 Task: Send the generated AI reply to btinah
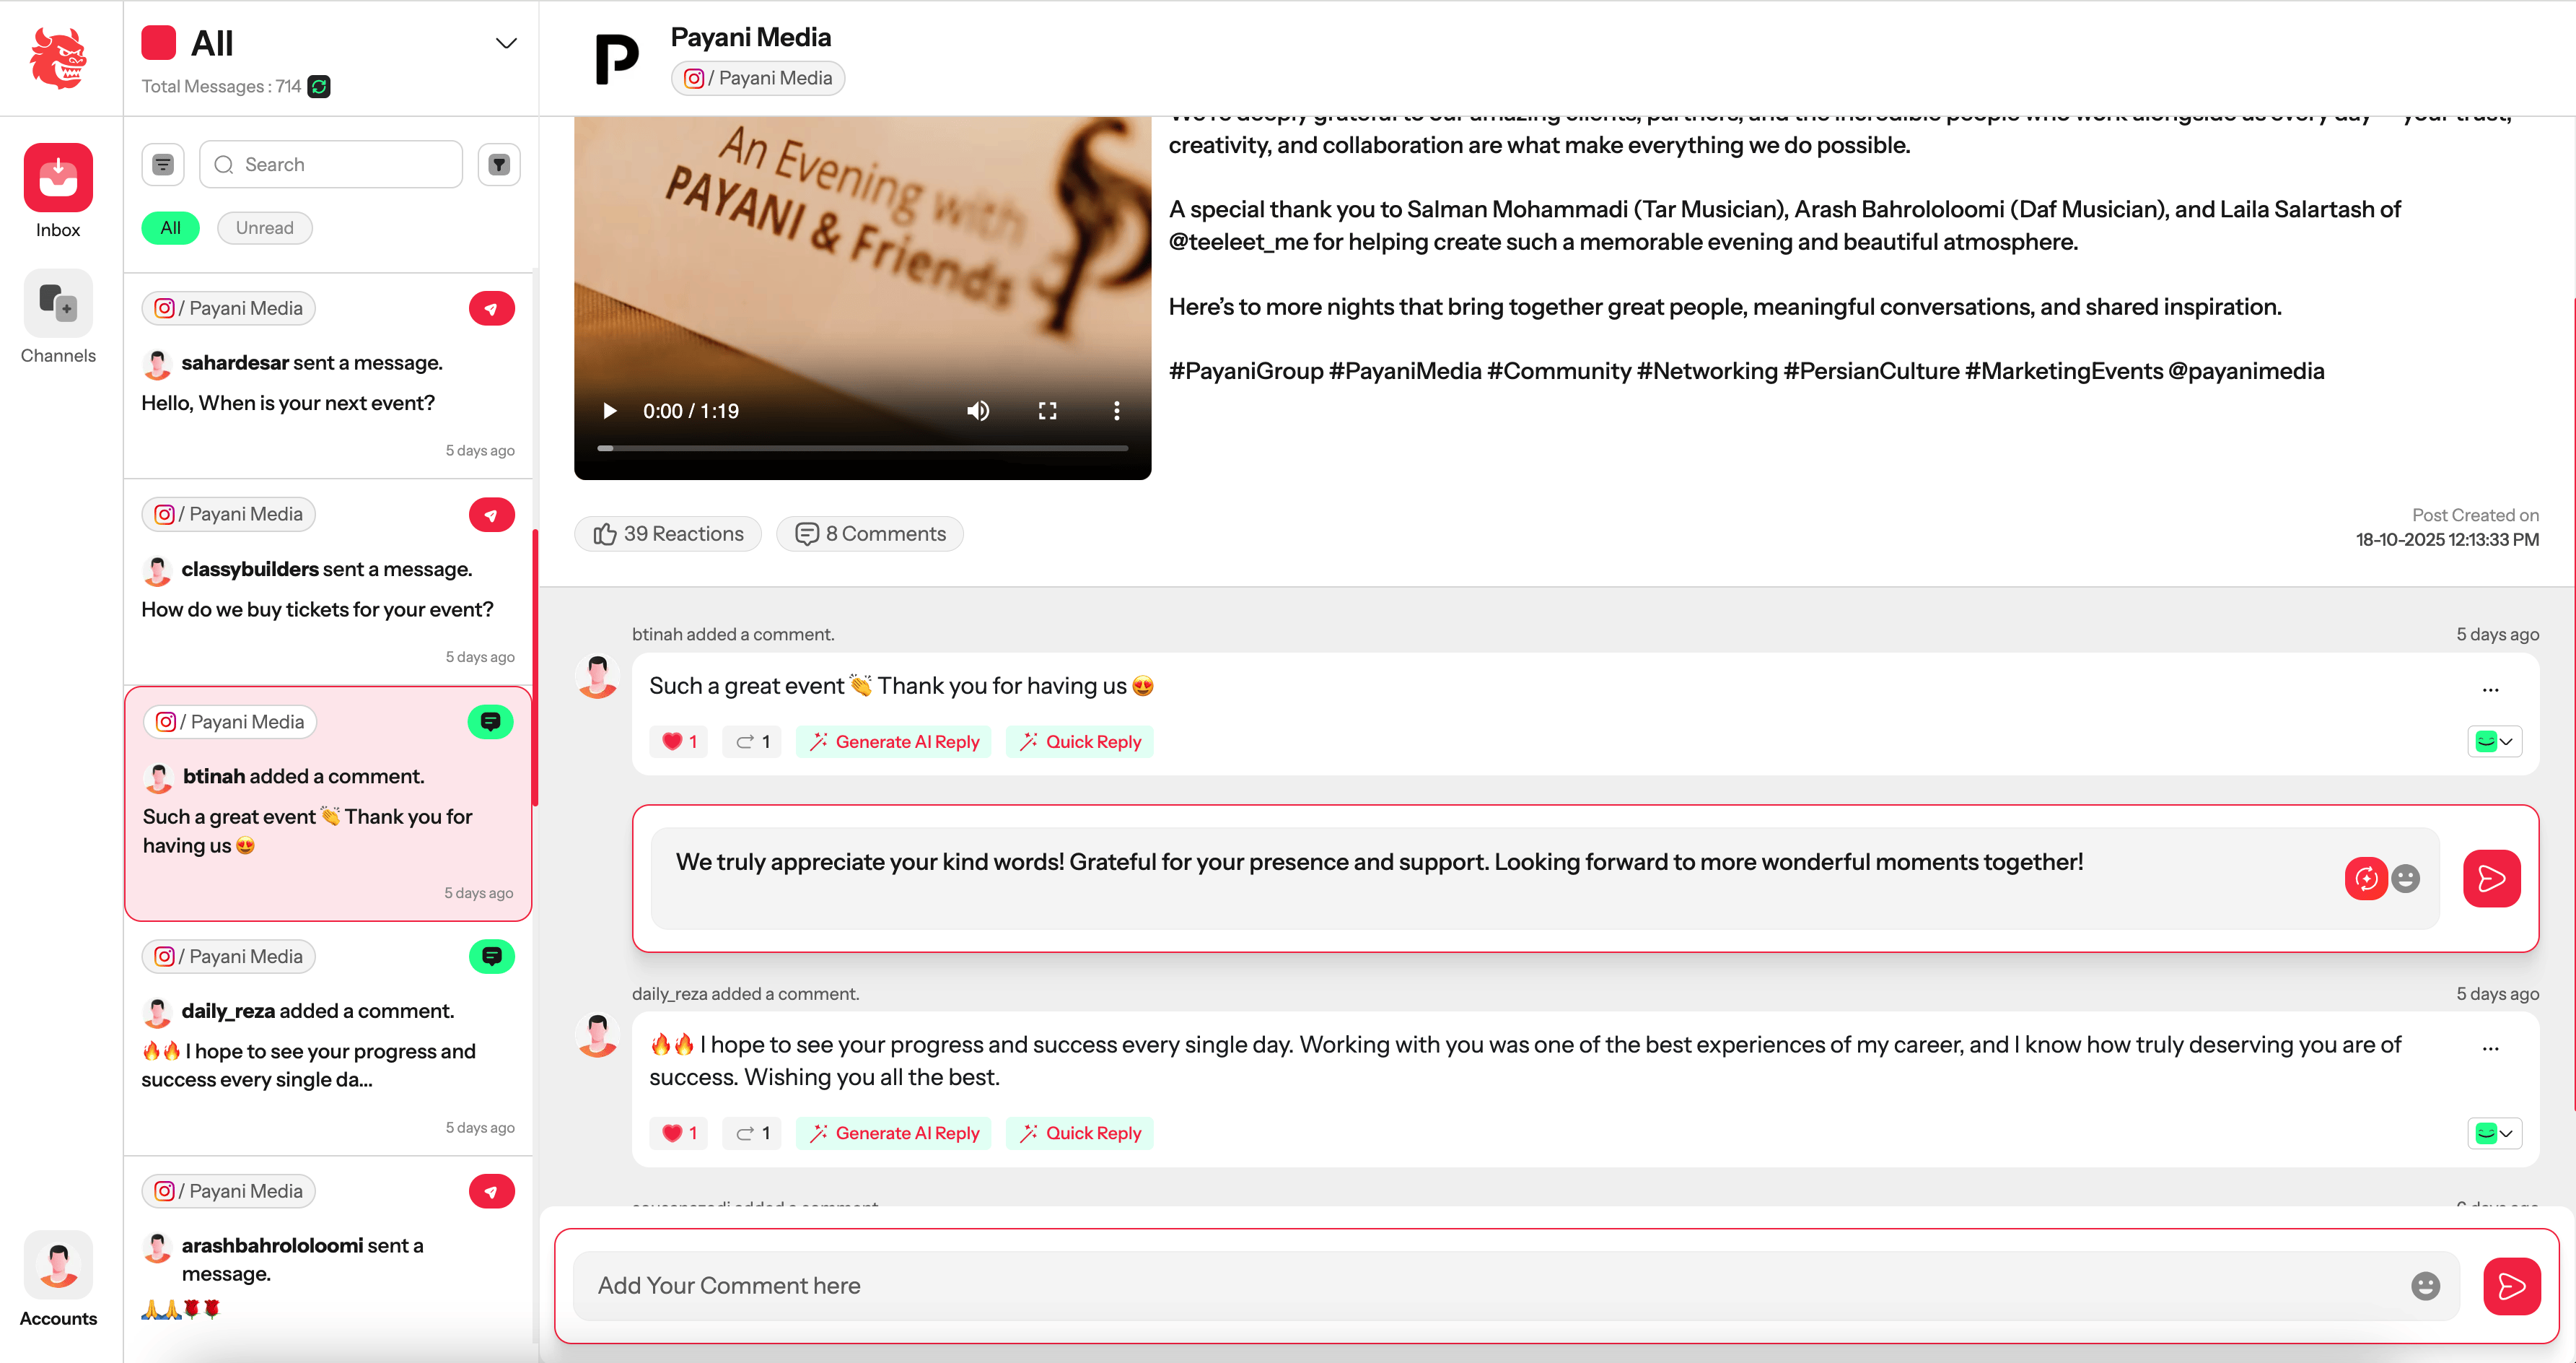click(x=2492, y=879)
